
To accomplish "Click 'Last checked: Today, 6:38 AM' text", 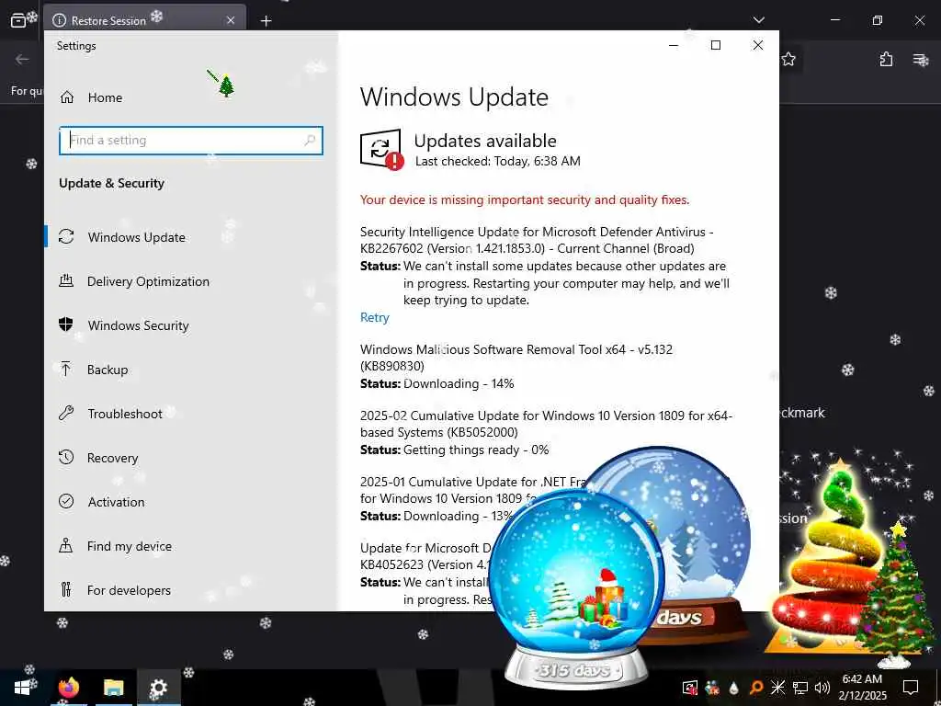I will 497,161.
